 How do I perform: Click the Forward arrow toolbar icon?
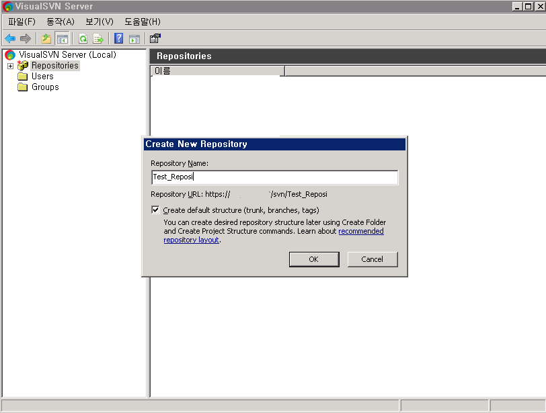click(26, 38)
